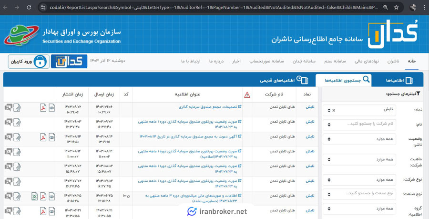Screen dimensions: 429x219
Task: Open PDF of the 1403/06/21 16:30:55 report
Action: [x=43, y=211]
